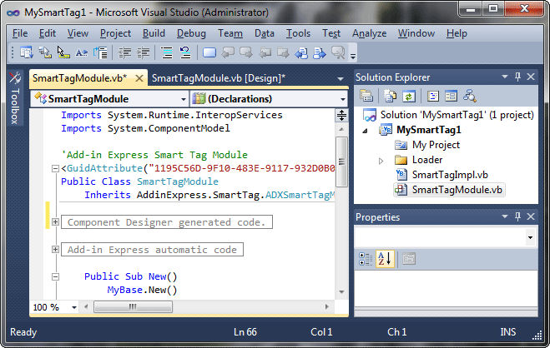
Task: Click the Display Word Completion icon
Action: pos(82,52)
